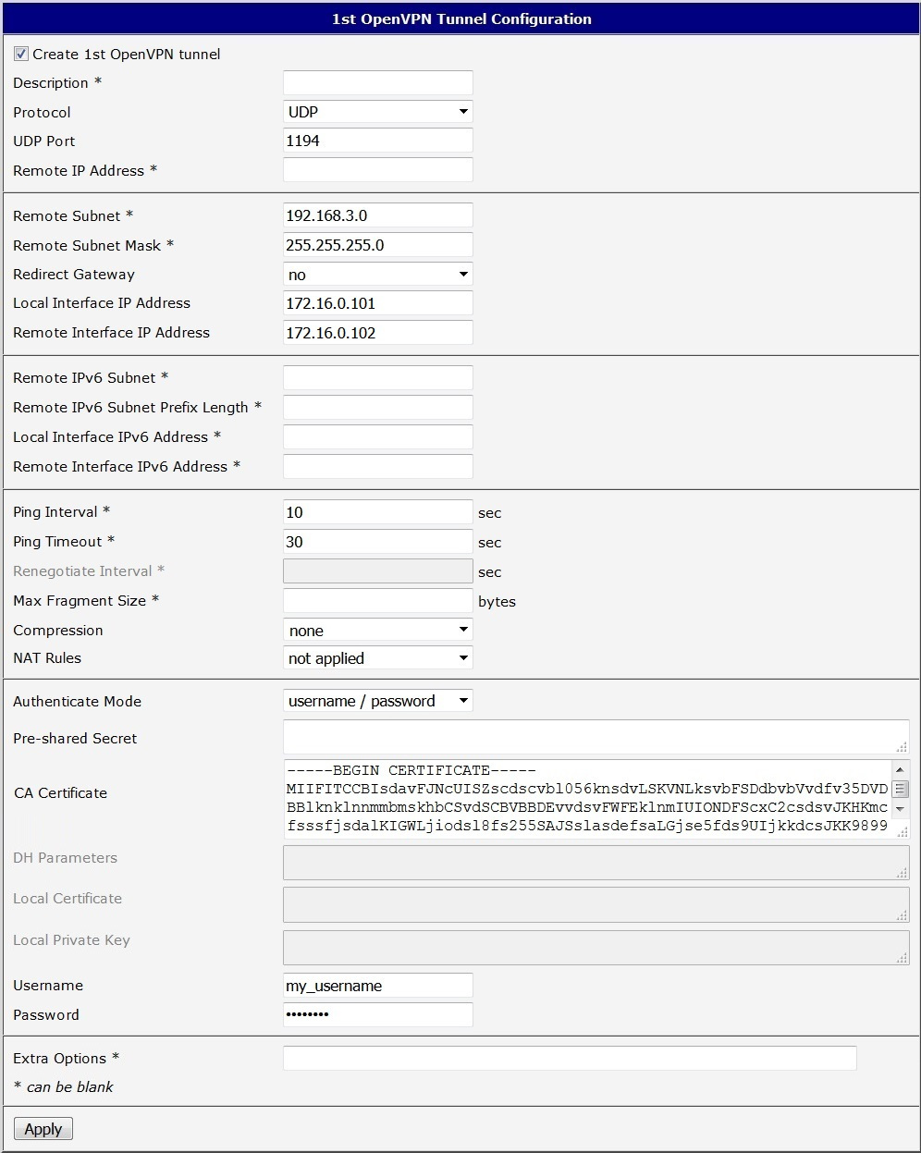921x1153 pixels.
Task: Click the UDP Port field with 1194
Action: click(377, 141)
